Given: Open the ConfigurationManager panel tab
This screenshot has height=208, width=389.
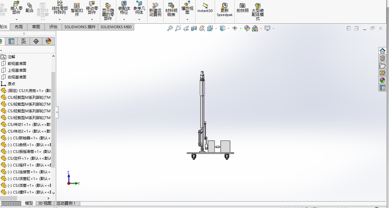Looking at the screenshot, I should point(24,41).
